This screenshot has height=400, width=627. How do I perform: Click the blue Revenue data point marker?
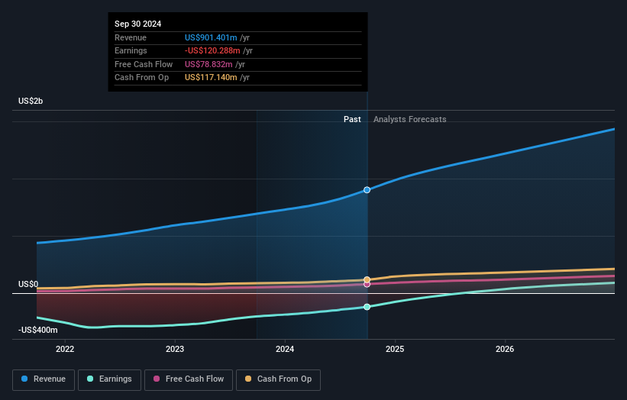[x=367, y=190]
